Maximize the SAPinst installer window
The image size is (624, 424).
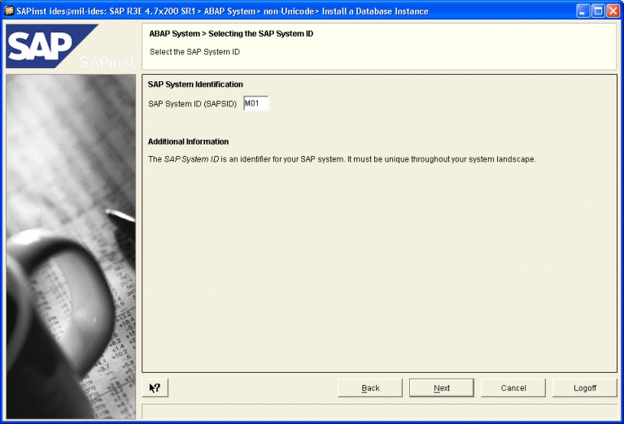point(598,11)
